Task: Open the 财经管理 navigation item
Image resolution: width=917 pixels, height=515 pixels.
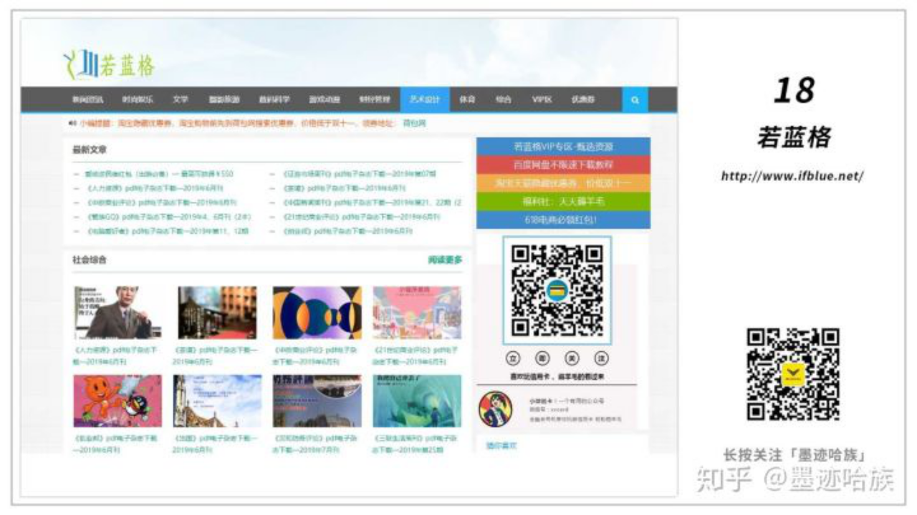Action: tap(375, 100)
